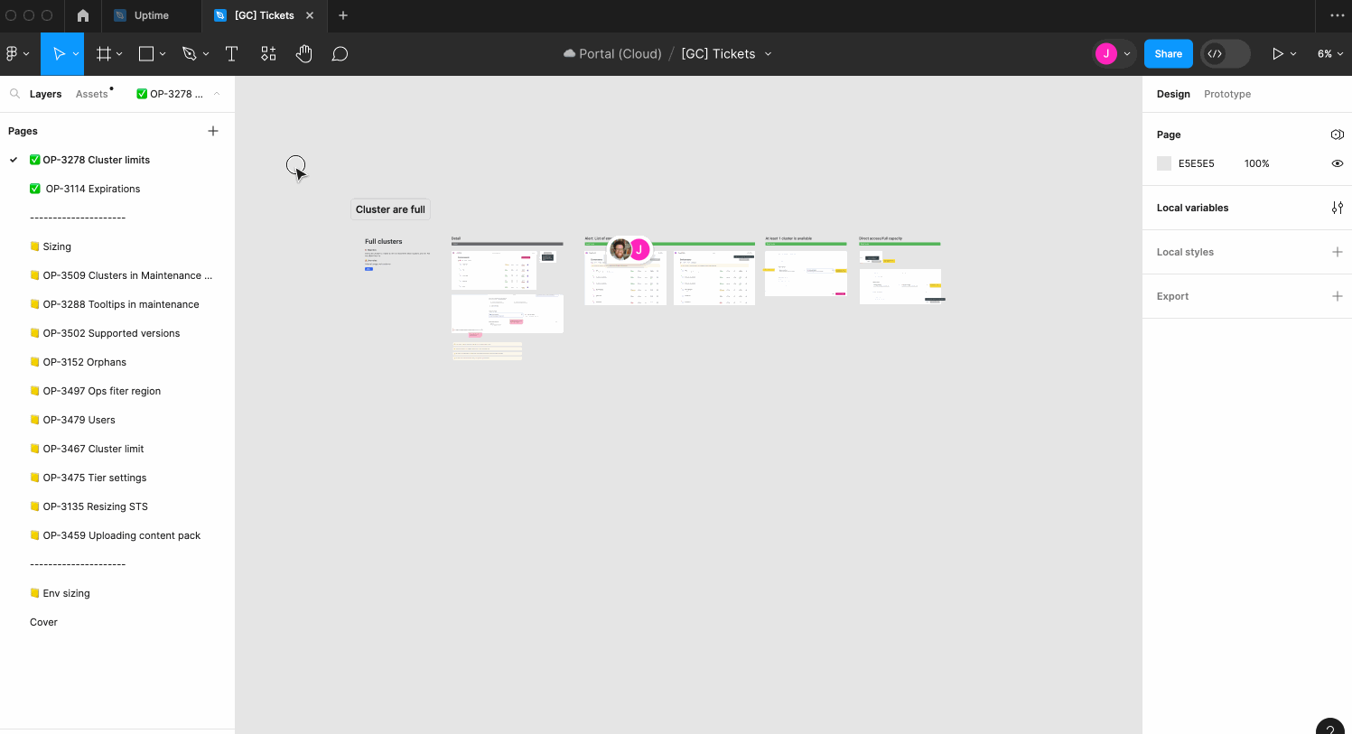Open Local variables settings icon

[x=1337, y=208]
